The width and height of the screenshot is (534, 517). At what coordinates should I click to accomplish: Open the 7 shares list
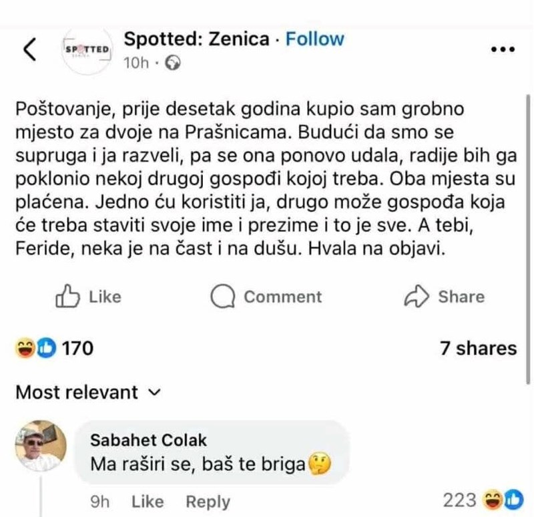click(478, 348)
